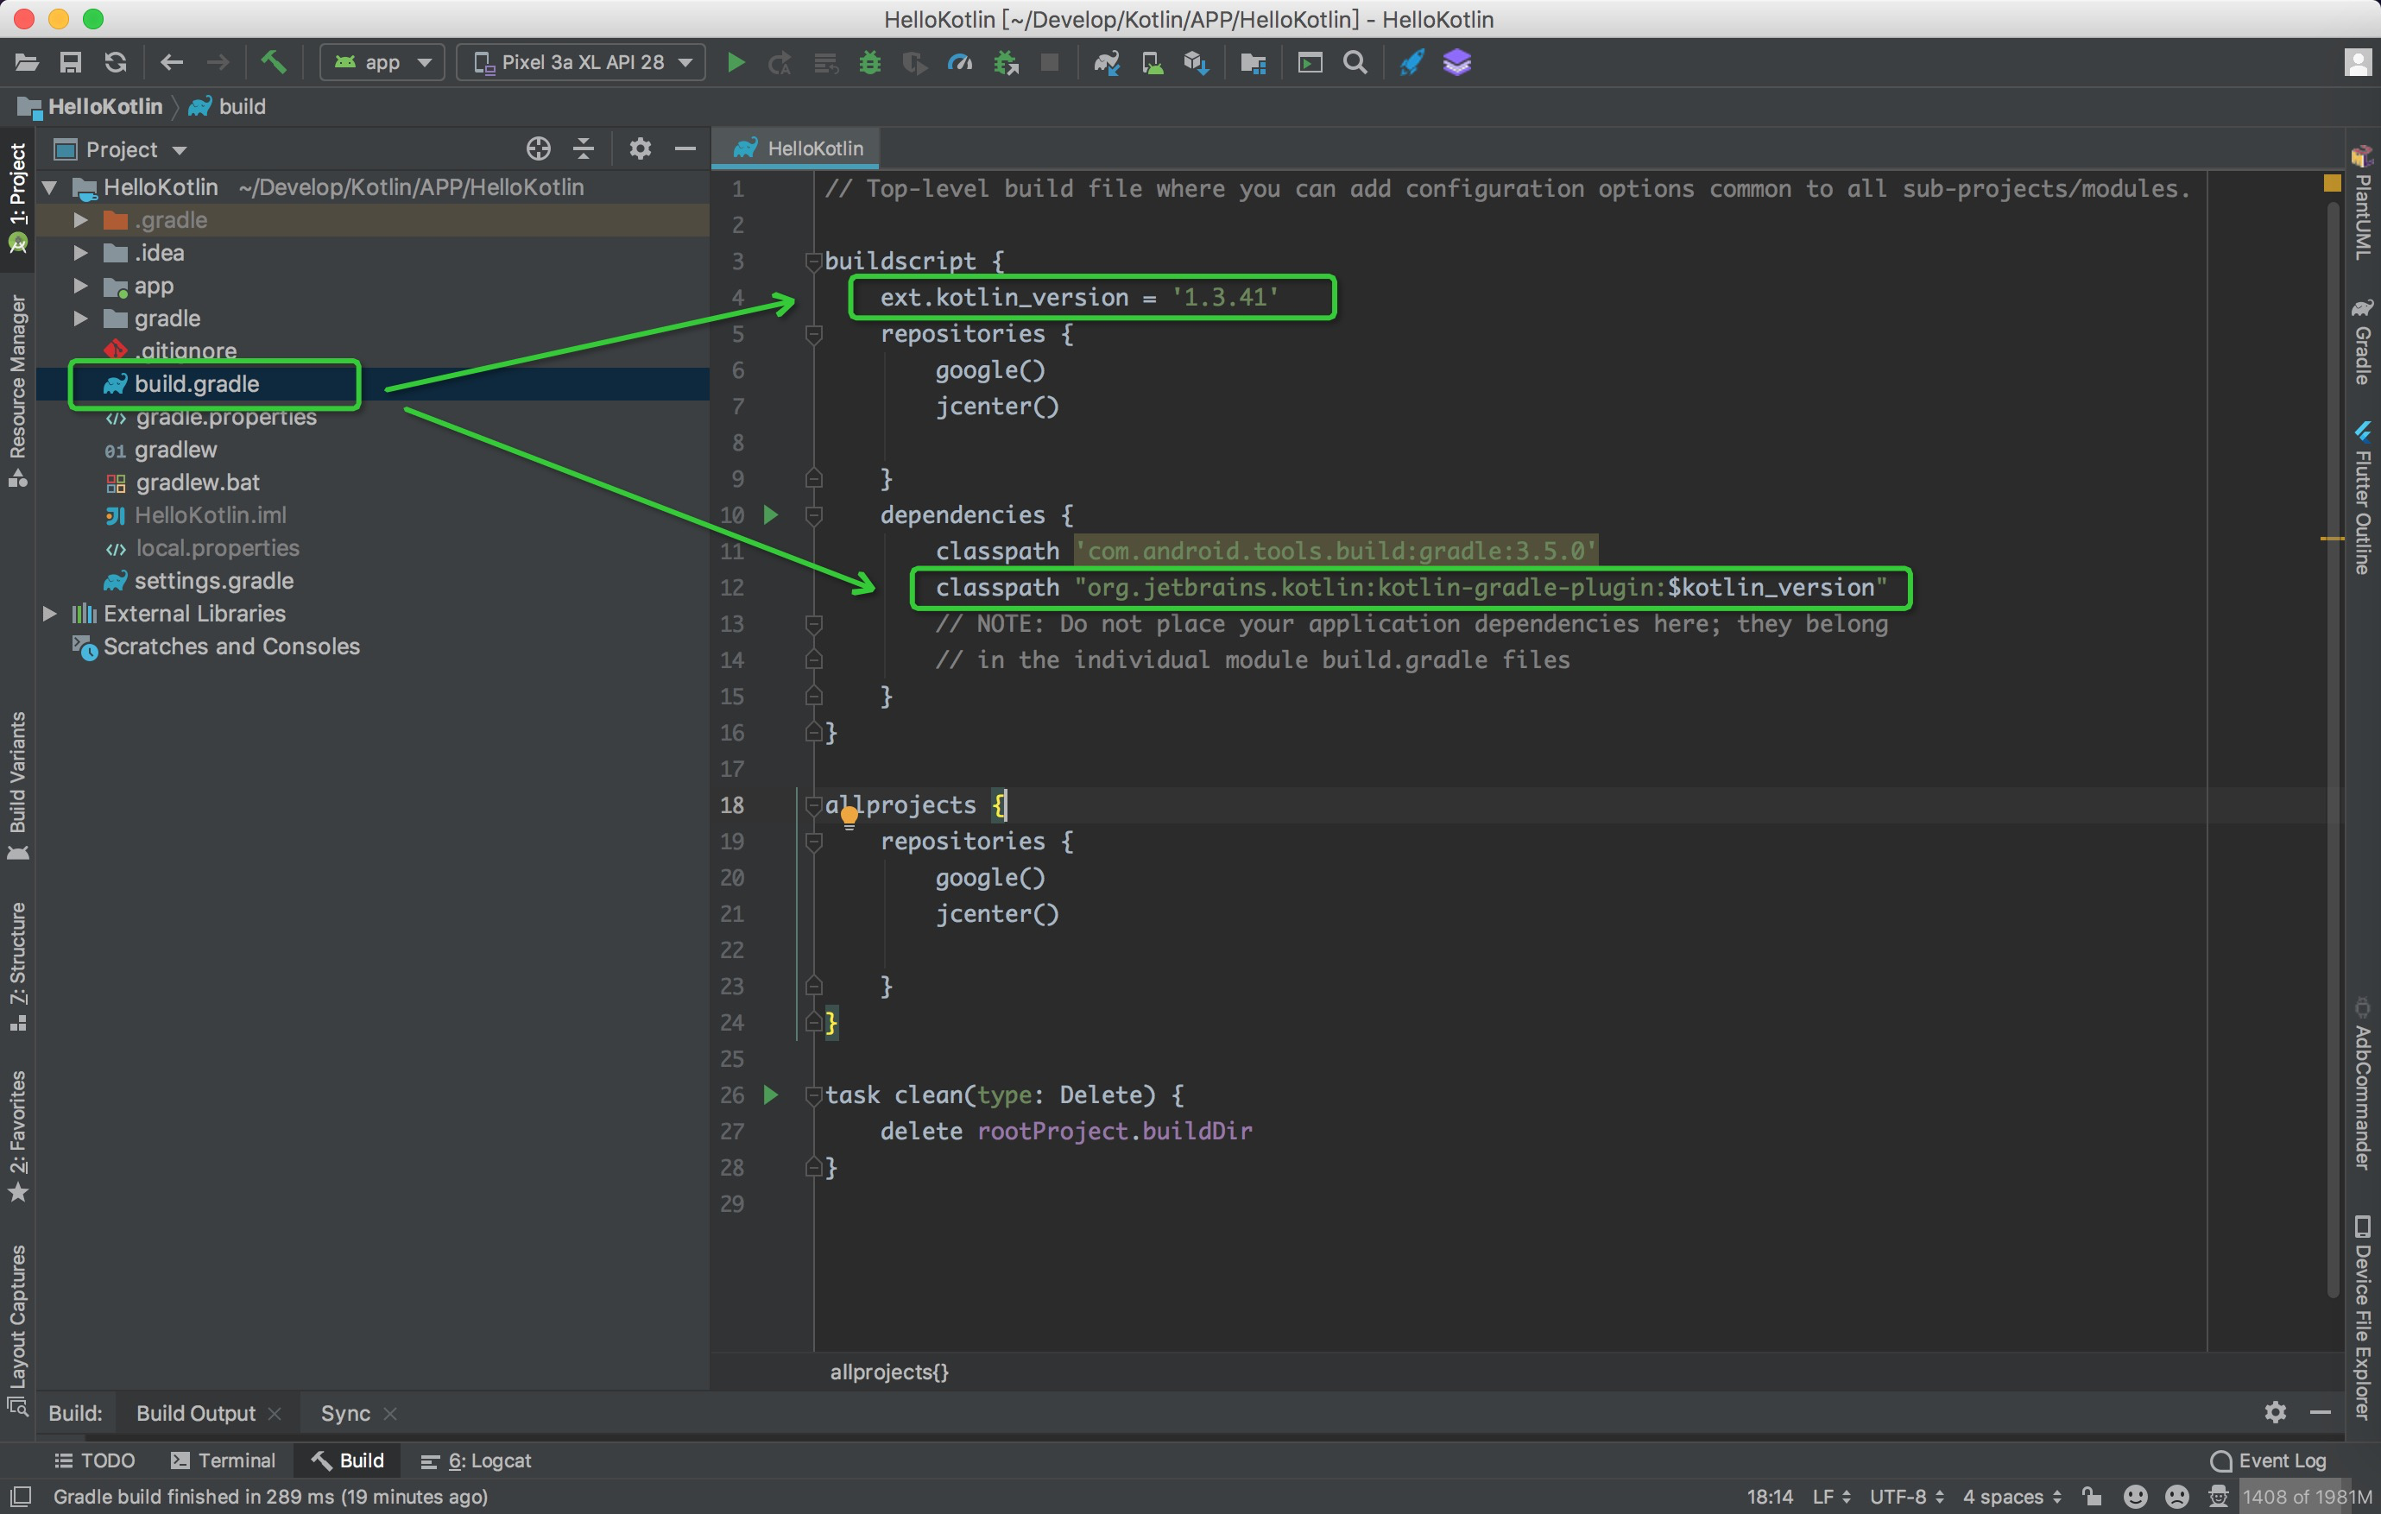Open the Pixel 3a XL API 28 device dropdown
Viewport: 2381px width, 1514px height.
click(581, 63)
